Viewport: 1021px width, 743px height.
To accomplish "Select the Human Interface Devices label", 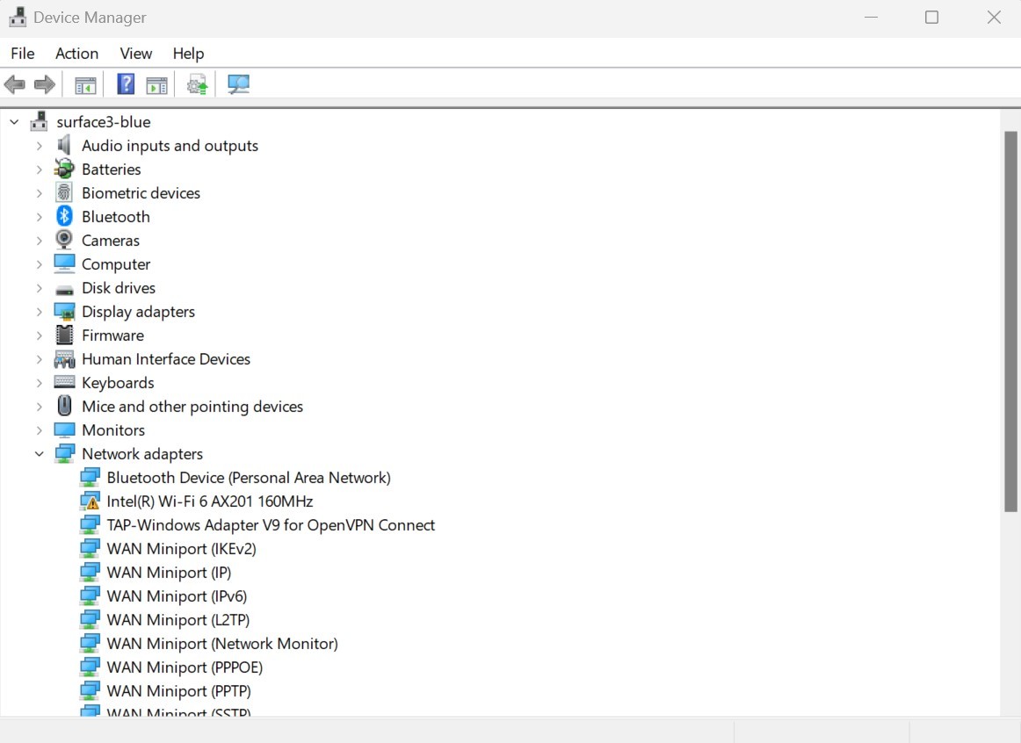I will pyautogui.click(x=166, y=359).
